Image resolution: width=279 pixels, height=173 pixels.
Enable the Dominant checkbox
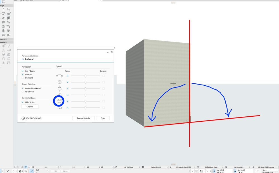click(x=23, y=78)
